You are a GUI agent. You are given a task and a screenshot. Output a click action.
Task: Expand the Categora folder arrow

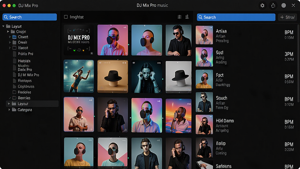point(9,110)
